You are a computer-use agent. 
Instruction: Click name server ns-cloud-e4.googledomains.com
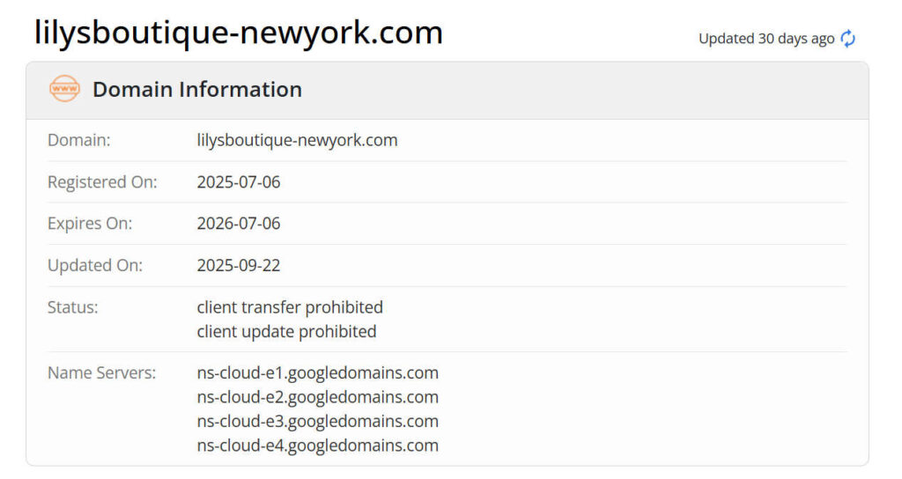pos(317,446)
